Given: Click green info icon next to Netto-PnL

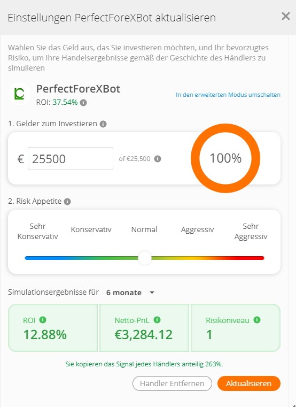Looking at the screenshot, I should pos(157,320).
